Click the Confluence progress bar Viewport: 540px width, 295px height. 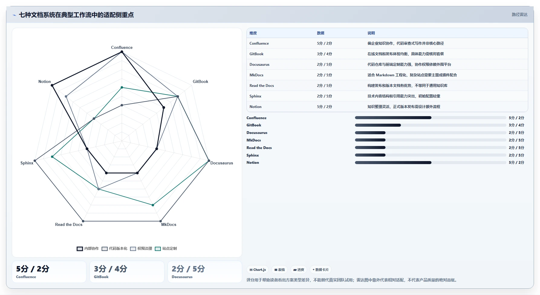click(x=431, y=118)
